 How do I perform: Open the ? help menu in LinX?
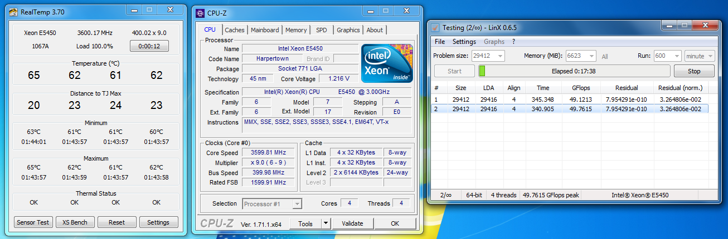pos(514,42)
